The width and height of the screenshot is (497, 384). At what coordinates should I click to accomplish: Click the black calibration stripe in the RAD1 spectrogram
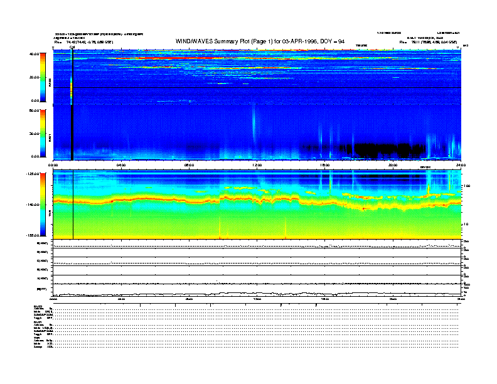(72, 132)
